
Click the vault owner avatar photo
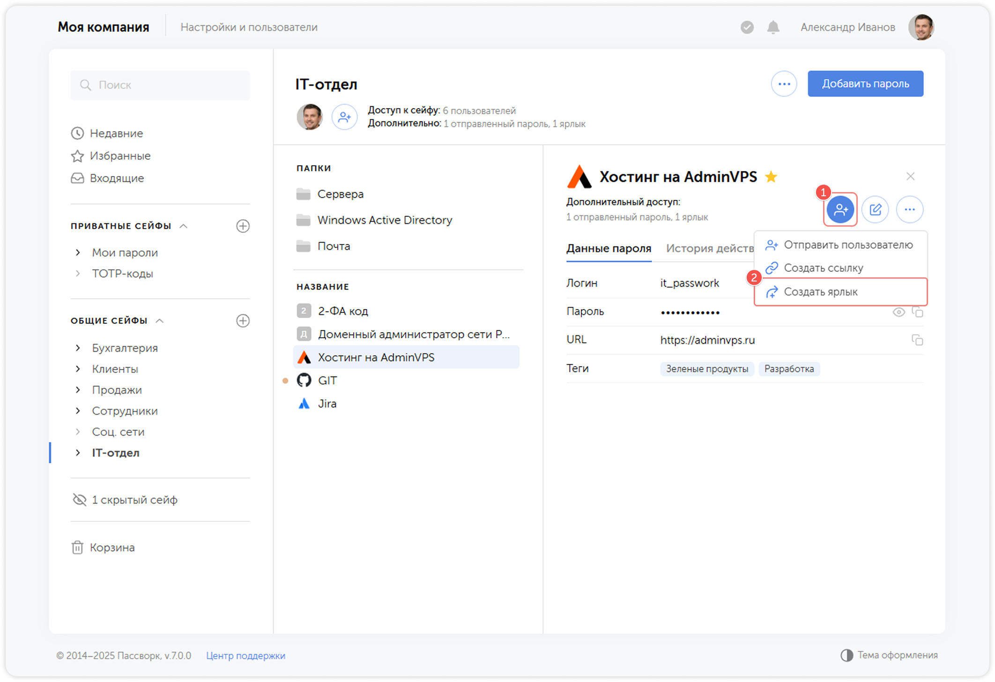(310, 117)
